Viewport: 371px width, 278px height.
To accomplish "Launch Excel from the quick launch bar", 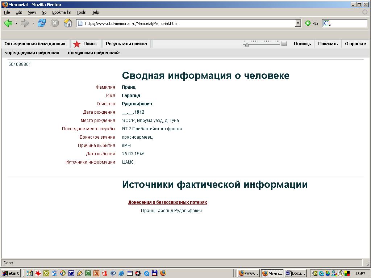I will tap(88, 273).
